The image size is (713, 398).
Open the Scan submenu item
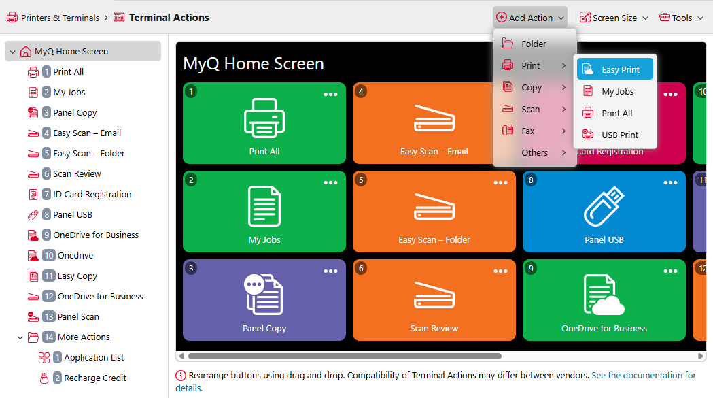click(x=535, y=110)
